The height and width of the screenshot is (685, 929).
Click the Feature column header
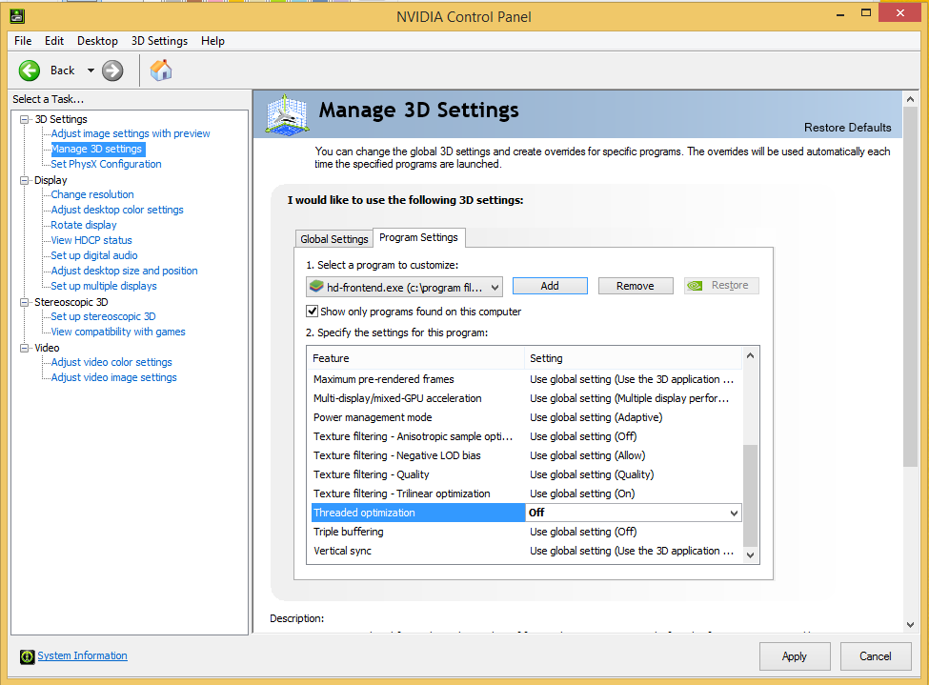416,358
